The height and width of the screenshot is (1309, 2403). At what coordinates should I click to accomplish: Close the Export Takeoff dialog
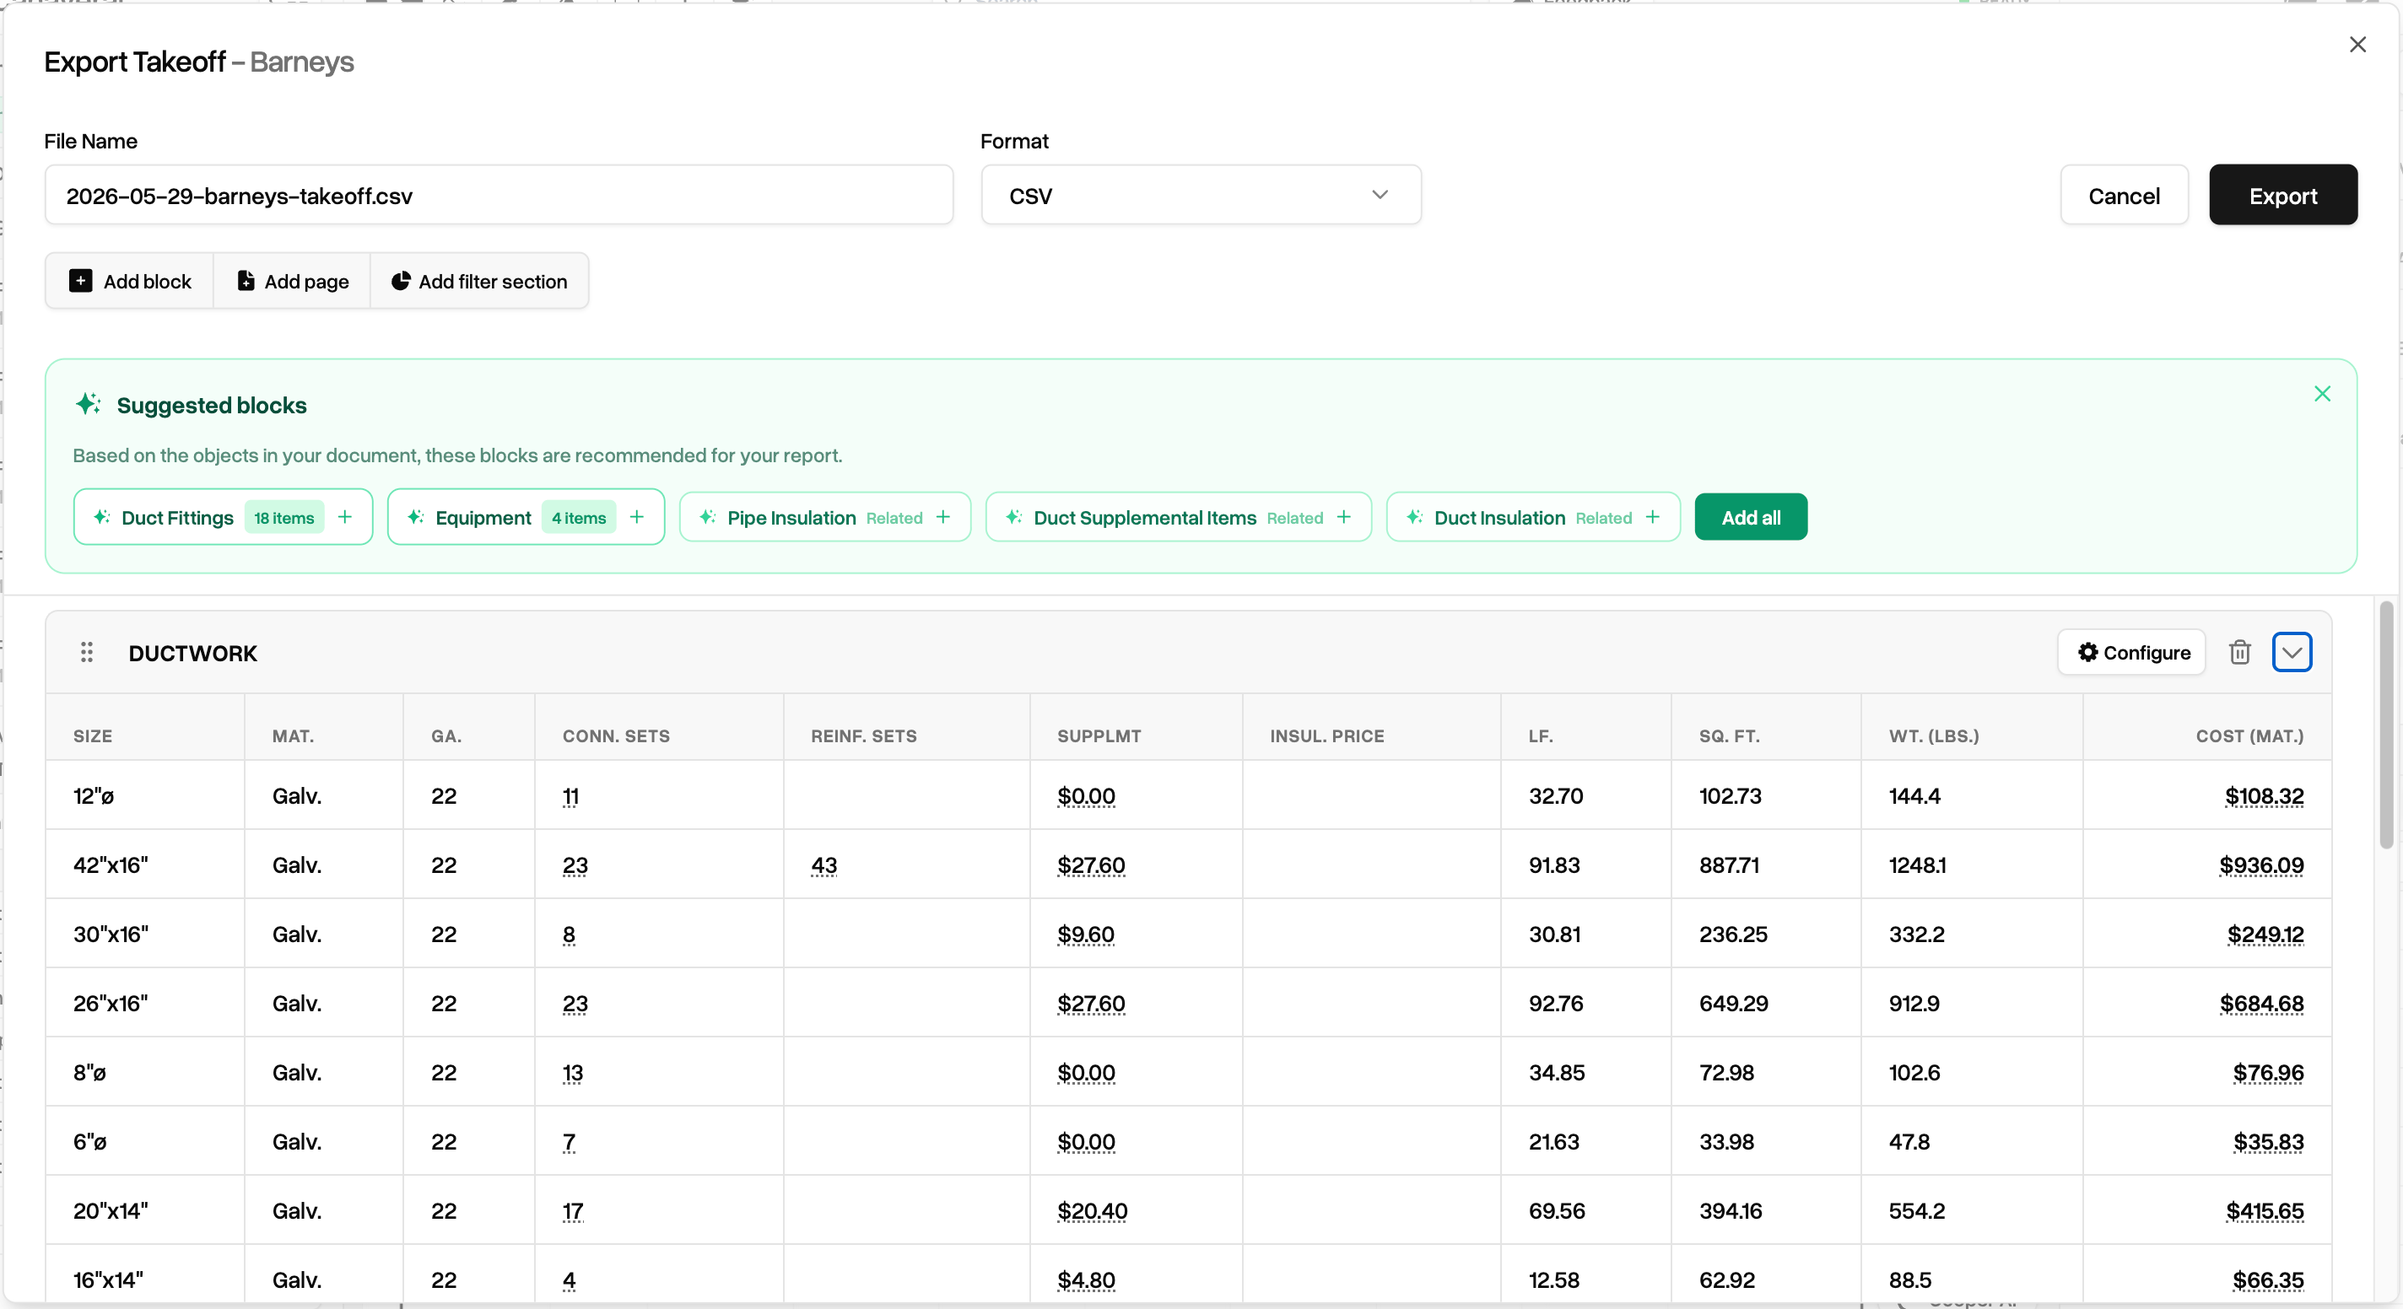point(2357,45)
